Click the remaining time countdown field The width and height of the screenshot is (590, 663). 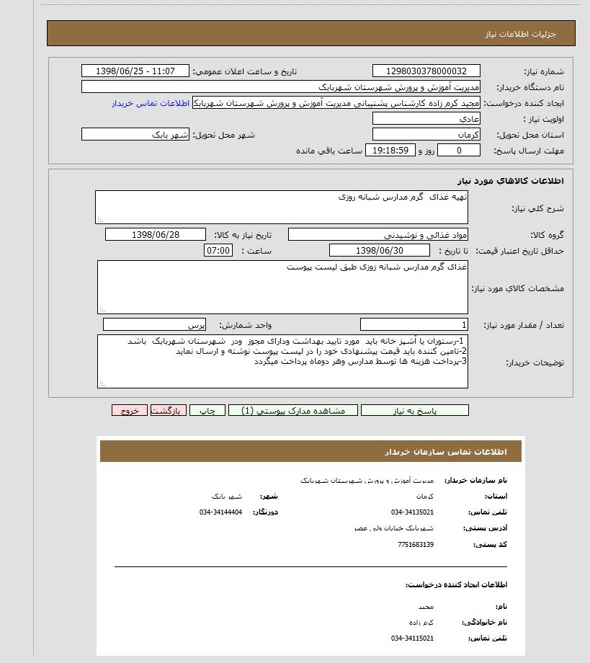[x=391, y=151]
